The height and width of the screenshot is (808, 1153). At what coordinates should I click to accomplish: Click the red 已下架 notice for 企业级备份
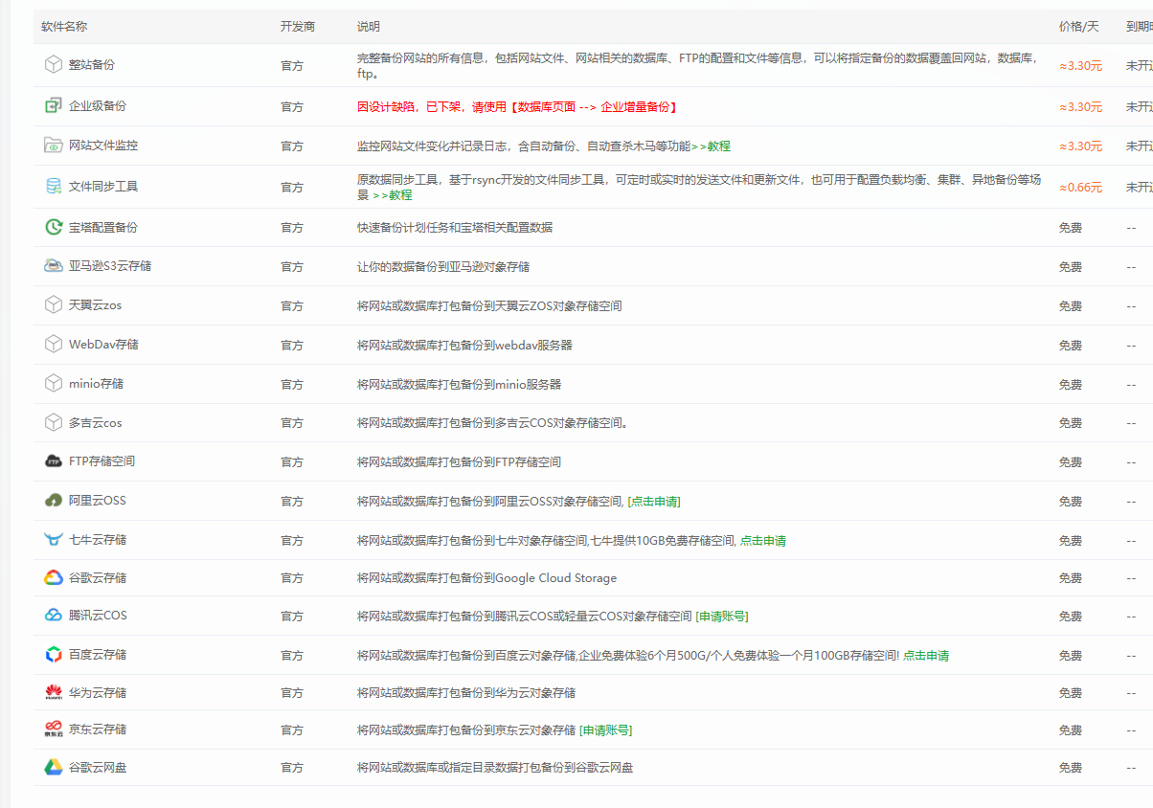coord(517,107)
